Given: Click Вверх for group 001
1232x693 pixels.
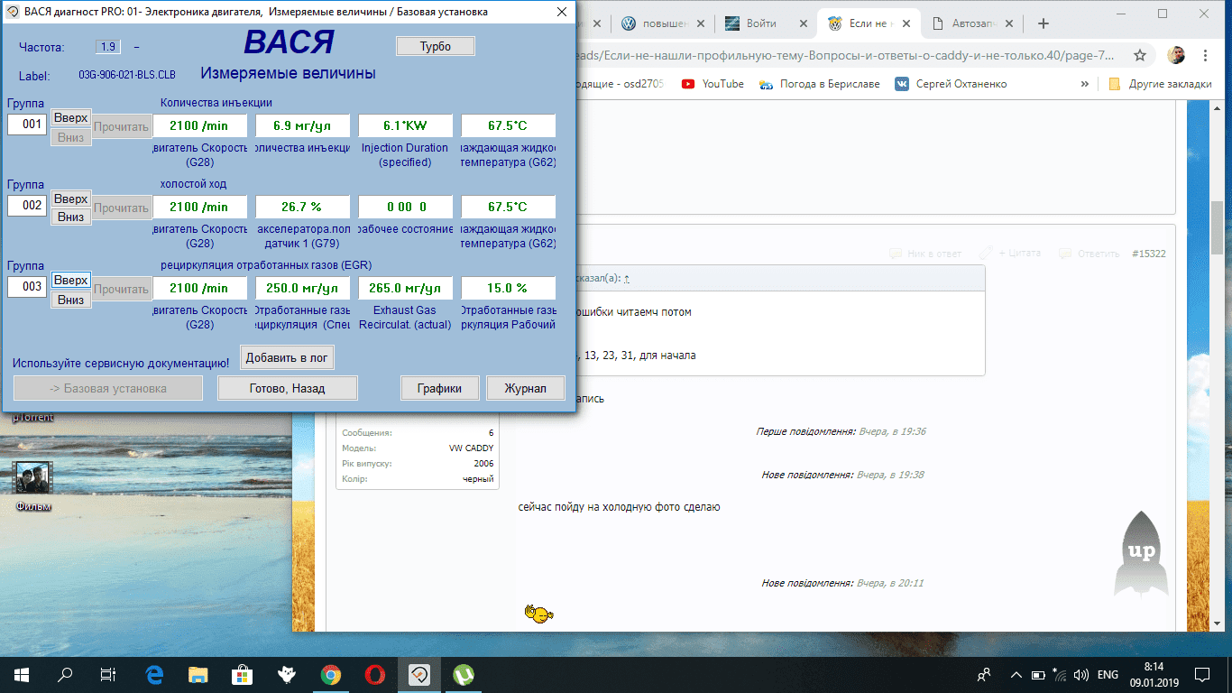Looking at the screenshot, I should click(x=70, y=118).
